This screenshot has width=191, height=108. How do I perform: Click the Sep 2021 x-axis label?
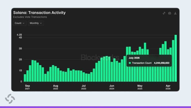coord(28,87)
